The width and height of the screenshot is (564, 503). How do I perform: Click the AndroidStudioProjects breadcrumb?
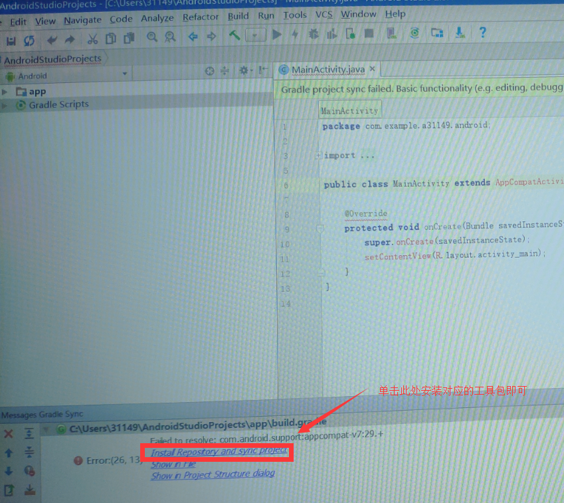pyautogui.click(x=53, y=59)
